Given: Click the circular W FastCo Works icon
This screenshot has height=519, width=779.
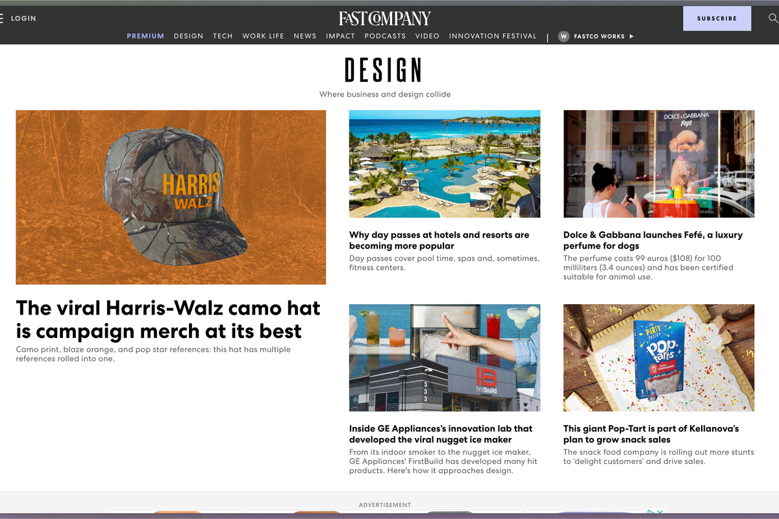Looking at the screenshot, I should point(563,36).
